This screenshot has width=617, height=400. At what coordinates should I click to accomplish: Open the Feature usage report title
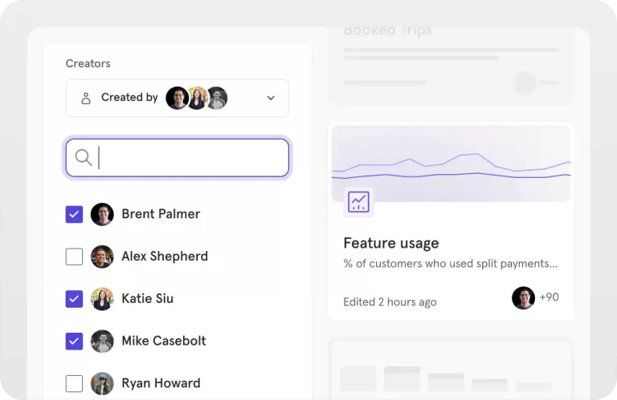tap(390, 243)
